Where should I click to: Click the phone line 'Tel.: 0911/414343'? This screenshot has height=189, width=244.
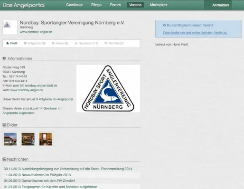point(15,77)
